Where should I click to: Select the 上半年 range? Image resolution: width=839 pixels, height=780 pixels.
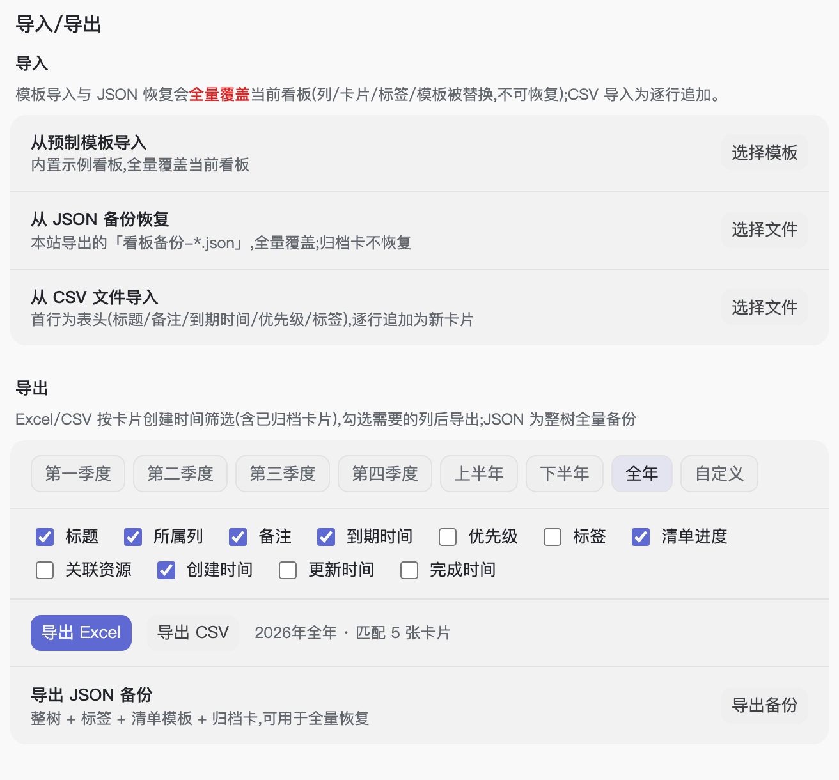point(479,474)
